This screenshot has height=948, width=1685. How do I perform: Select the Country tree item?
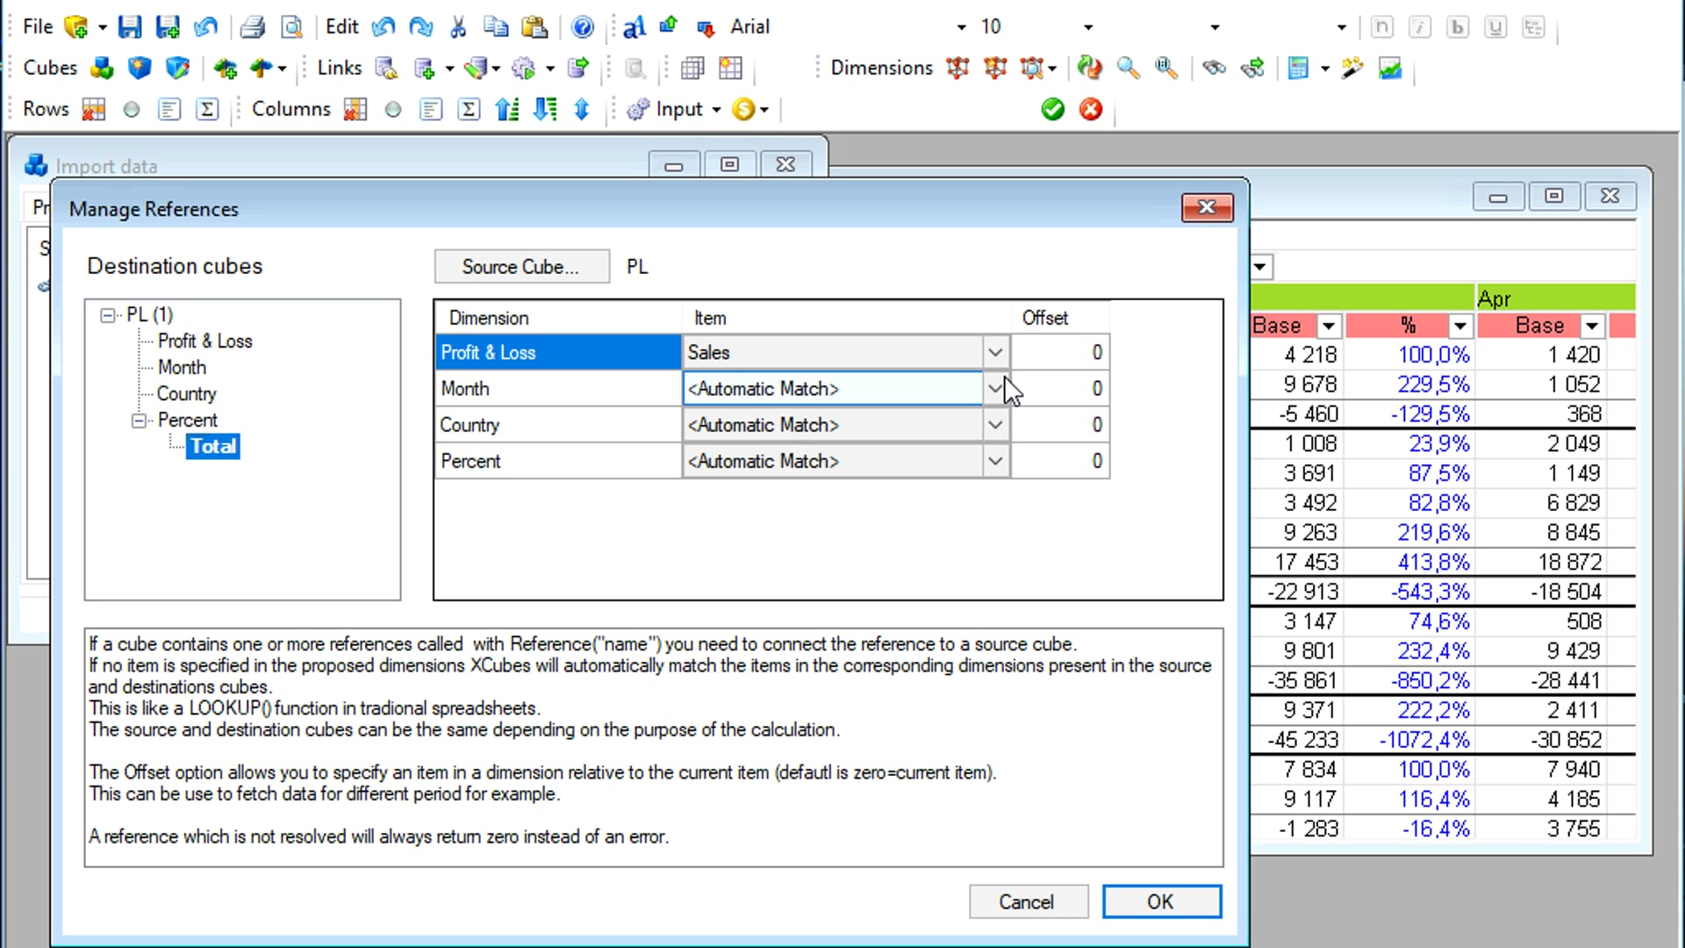186,393
